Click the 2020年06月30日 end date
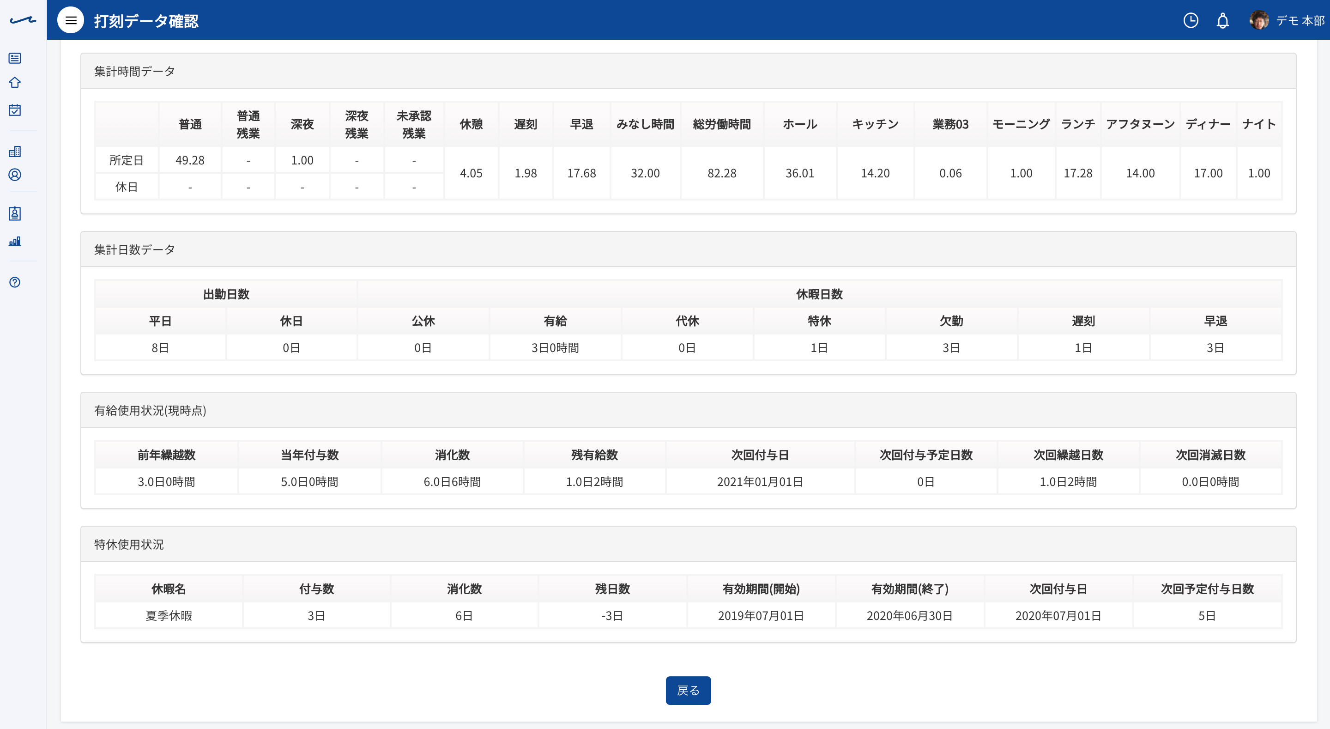The height and width of the screenshot is (729, 1330). pyautogui.click(x=910, y=615)
